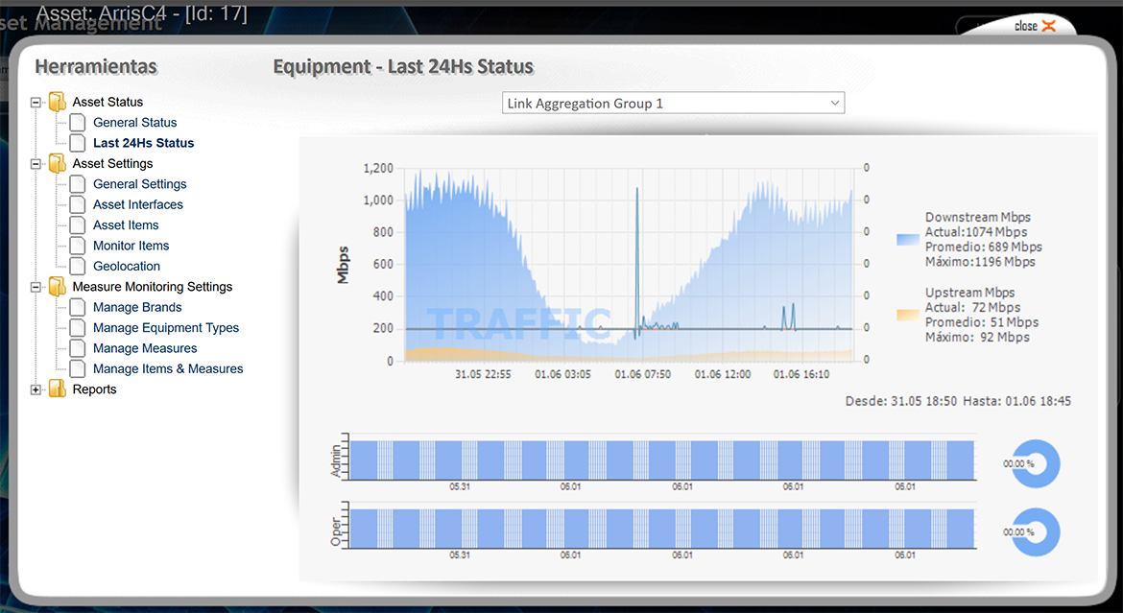Select Manage Items & Measures

point(167,369)
